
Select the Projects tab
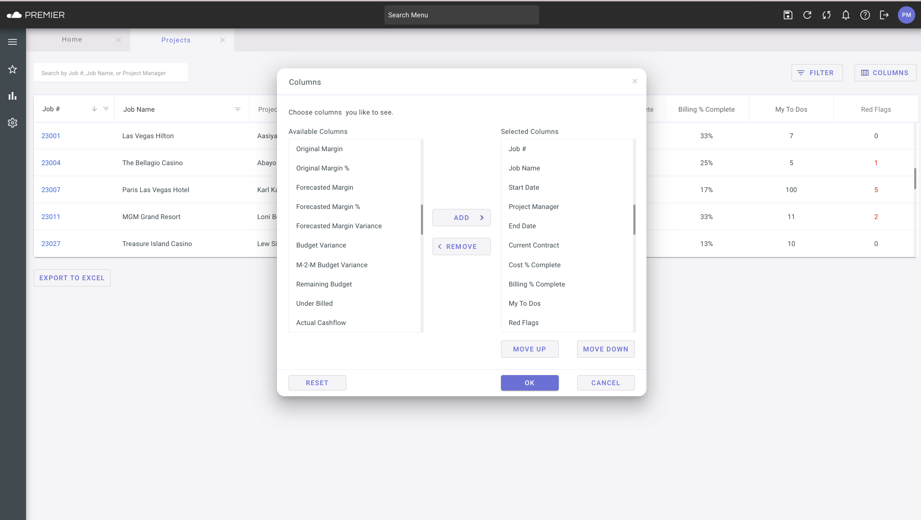176,40
